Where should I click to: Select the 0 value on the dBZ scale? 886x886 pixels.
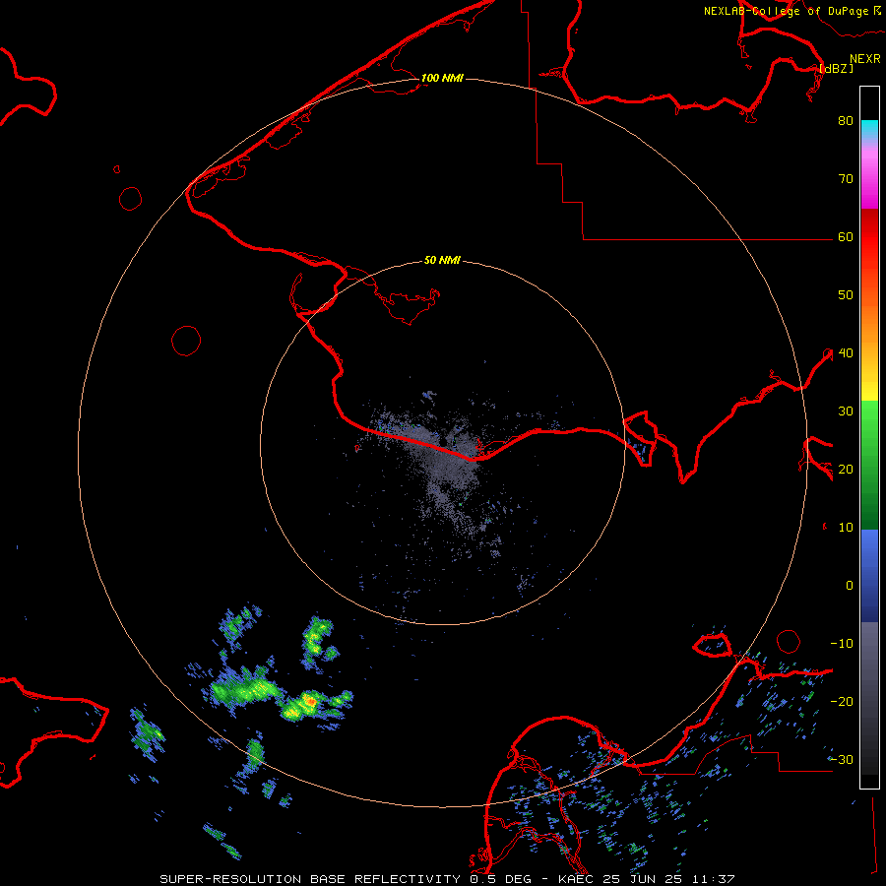click(850, 586)
